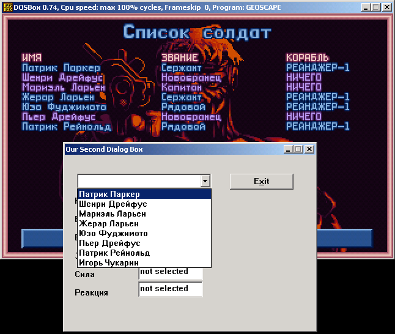Viewport: 395px width, 334px height.
Task: Click the Капитан rank in the game list
Action: (182, 87)
